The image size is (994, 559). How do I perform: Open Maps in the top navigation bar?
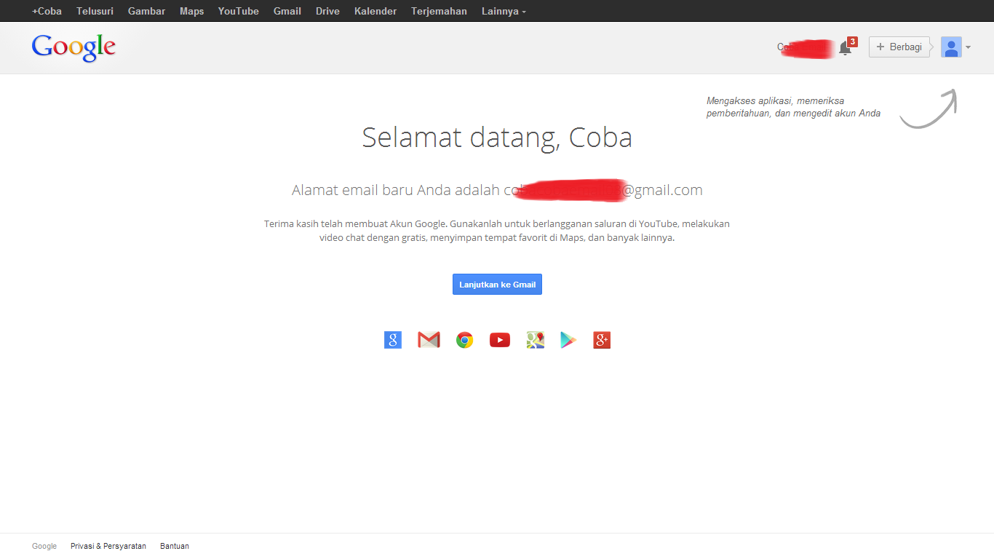192,11
